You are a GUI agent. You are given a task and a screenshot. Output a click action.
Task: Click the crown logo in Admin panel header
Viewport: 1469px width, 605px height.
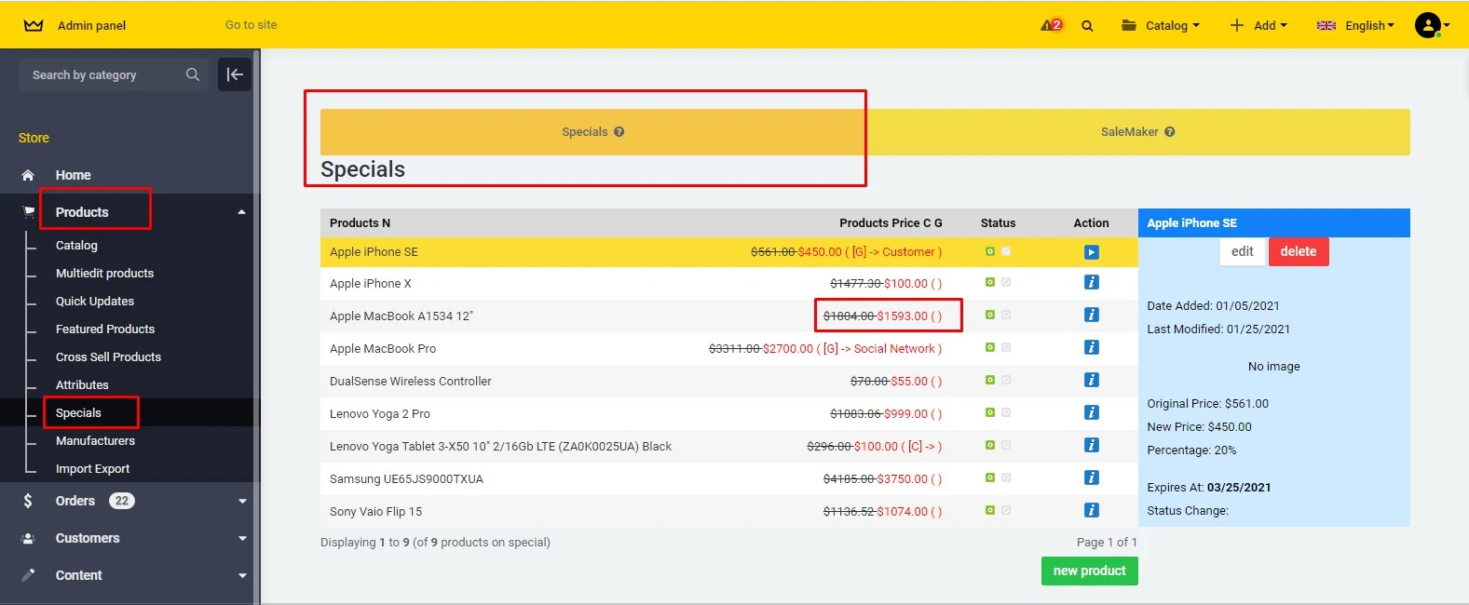34,25
